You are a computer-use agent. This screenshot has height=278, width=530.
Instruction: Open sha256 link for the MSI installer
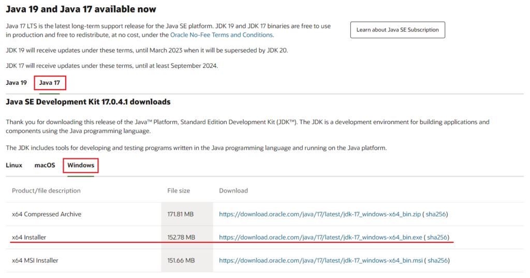click(438, 260)
